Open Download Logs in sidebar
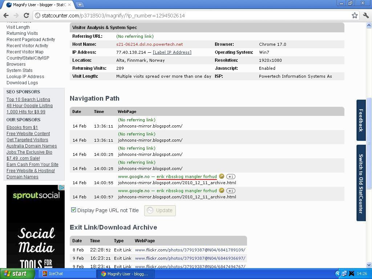 coord(22,83)
